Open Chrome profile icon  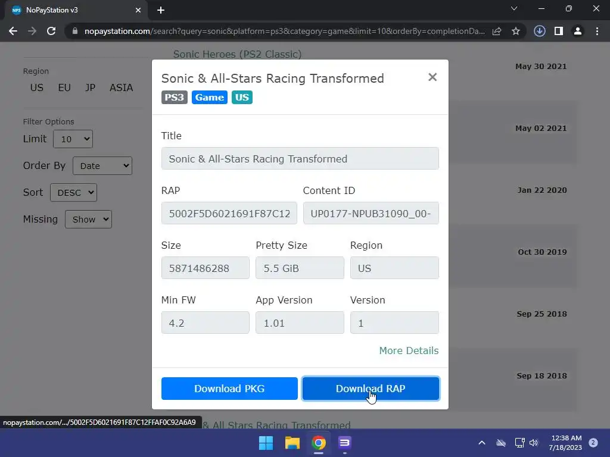(x=578, y=31)
